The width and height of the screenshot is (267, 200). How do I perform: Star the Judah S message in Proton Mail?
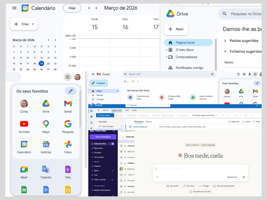[x=125, y=175]
